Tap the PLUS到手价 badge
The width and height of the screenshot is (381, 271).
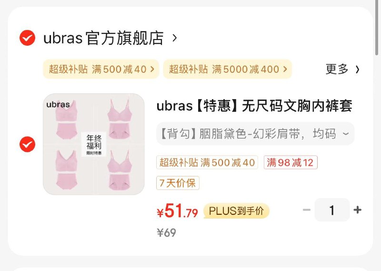[236, 211]
